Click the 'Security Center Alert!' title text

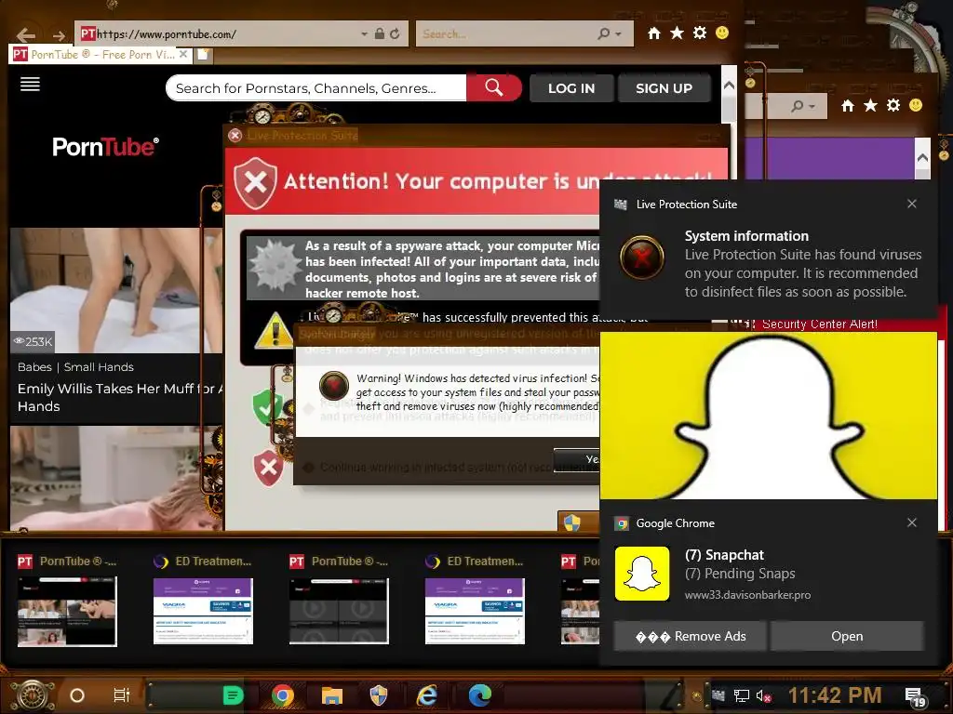tap(819, 324)
